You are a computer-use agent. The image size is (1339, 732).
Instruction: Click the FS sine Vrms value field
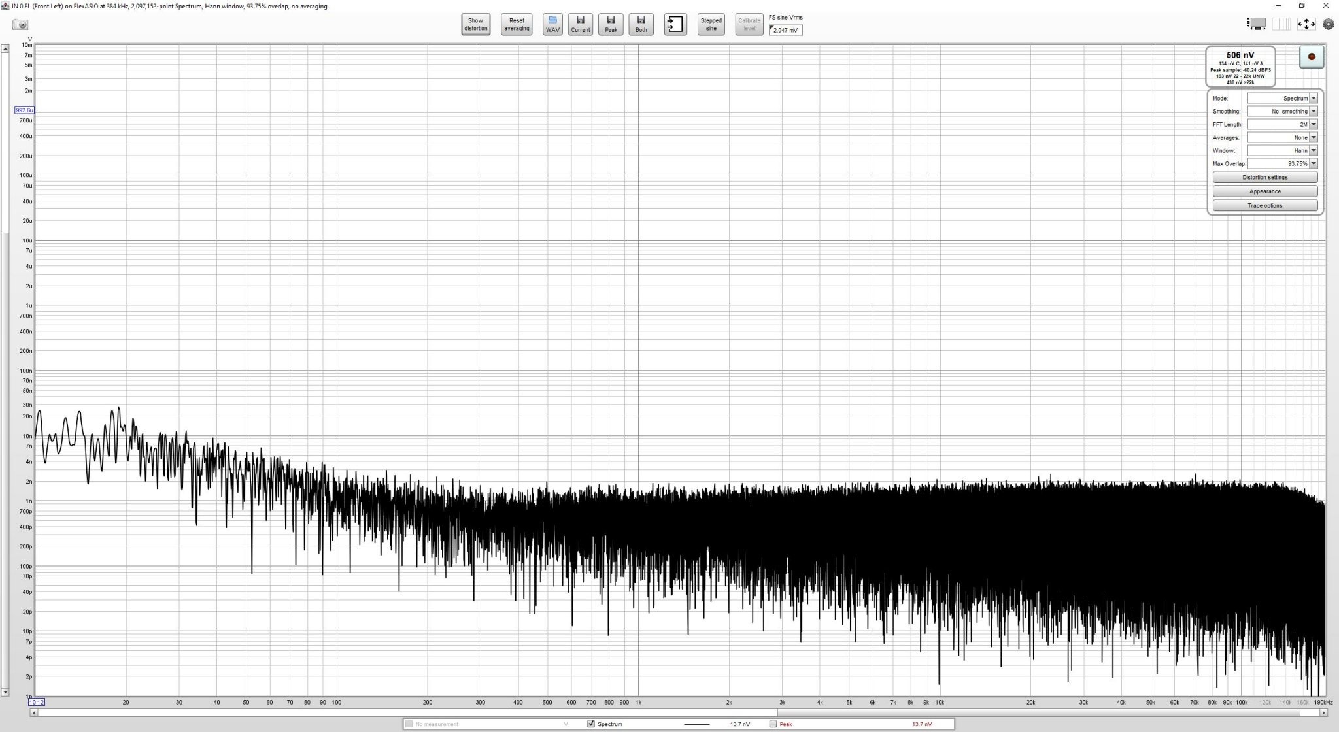[x=785, y=30]
